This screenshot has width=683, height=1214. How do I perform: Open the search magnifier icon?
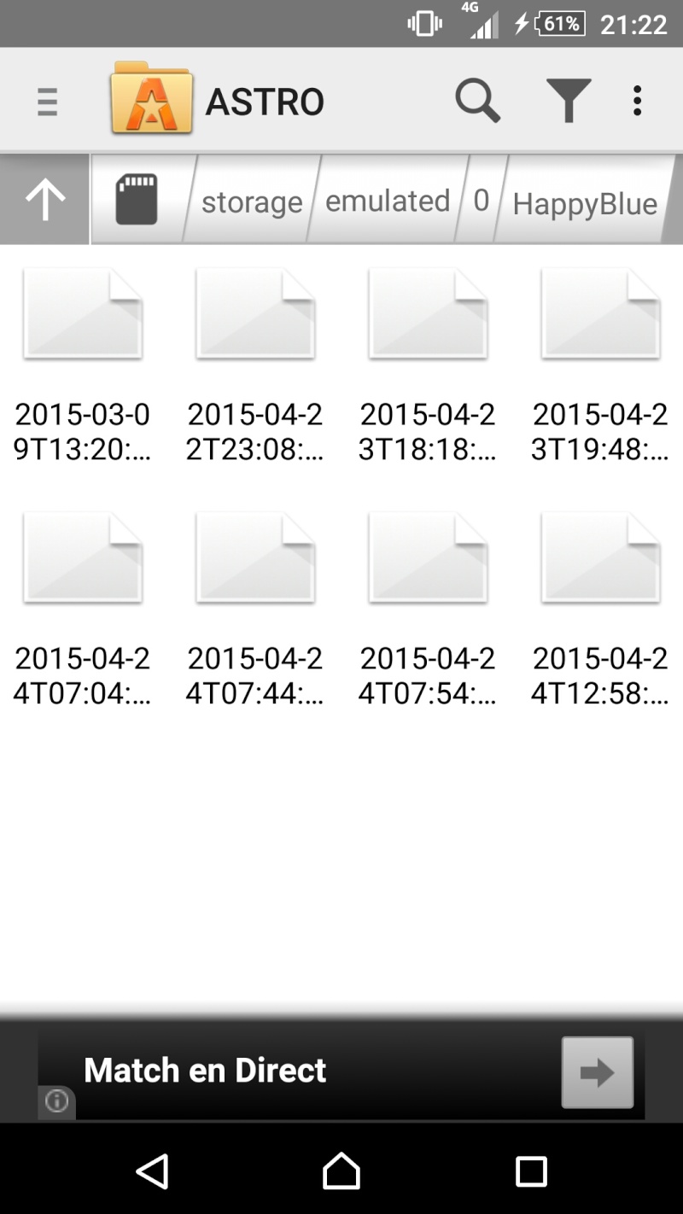coord(477,101)
